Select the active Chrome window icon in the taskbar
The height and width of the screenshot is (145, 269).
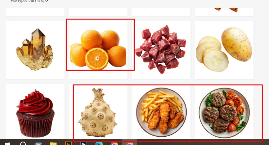[x=129, y=143]
